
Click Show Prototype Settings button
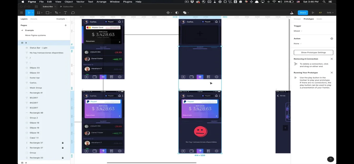[x=313, y=52]
